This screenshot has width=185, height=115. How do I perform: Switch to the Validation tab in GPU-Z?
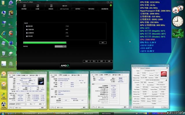tap(147, 68)
